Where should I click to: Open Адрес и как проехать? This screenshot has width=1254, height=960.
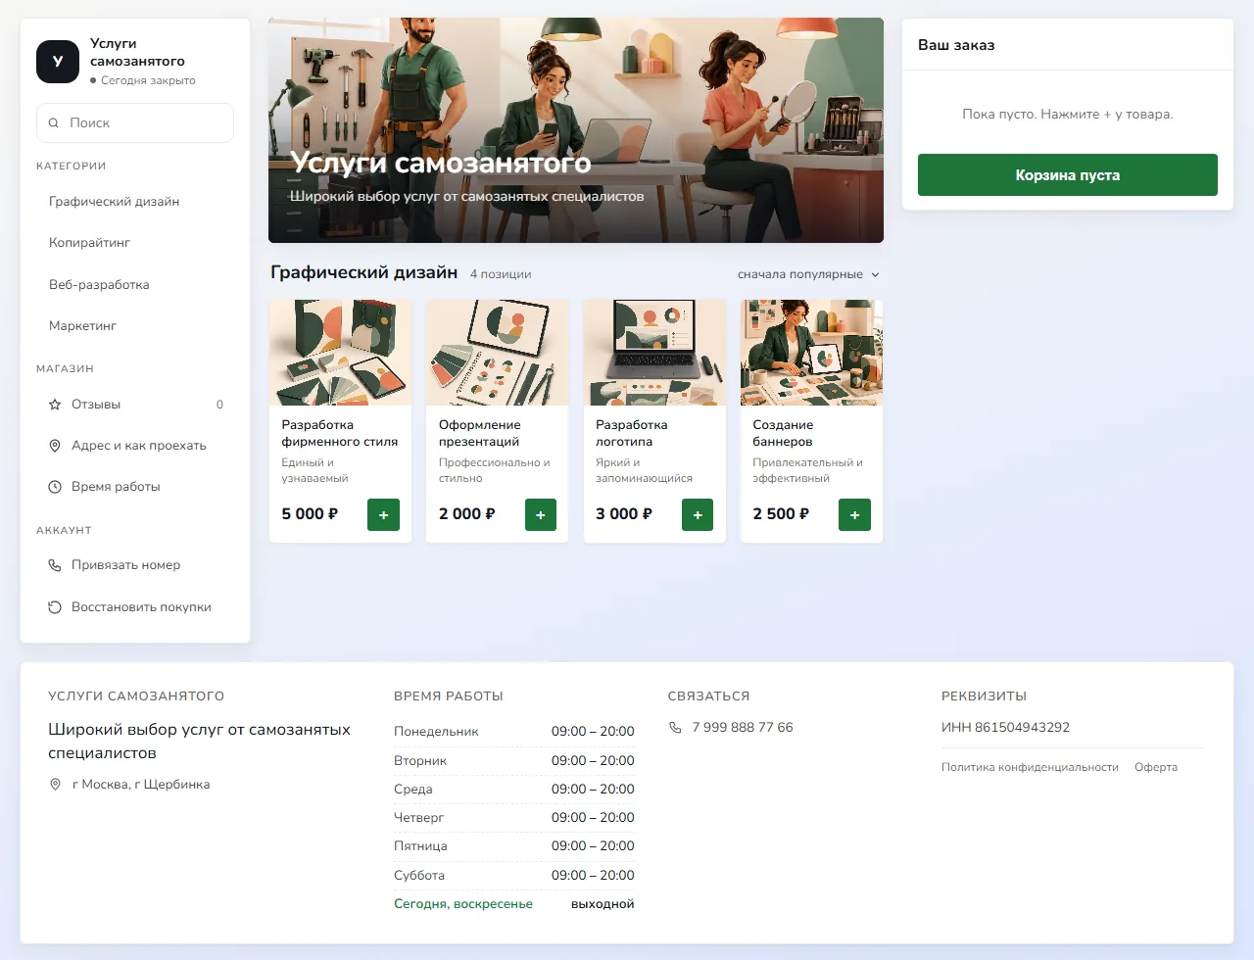click(x=135, y=445)
